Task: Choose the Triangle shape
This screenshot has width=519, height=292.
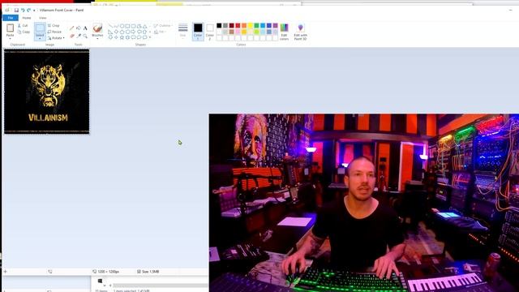Action: point(144,26)
